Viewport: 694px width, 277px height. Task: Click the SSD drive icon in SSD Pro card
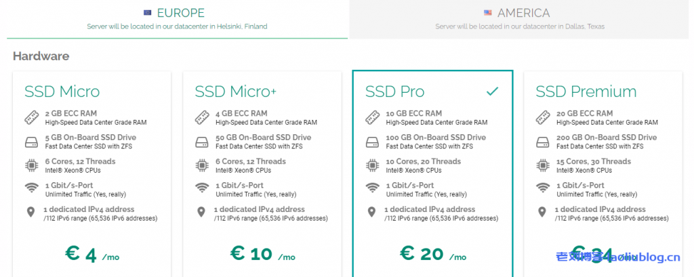pyautogui.click(x=372, y=142)
